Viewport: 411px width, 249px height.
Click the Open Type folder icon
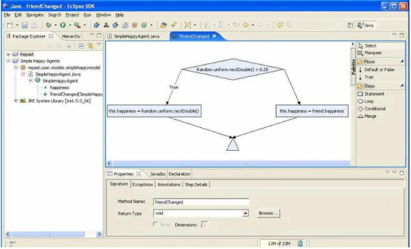[164, 25]
